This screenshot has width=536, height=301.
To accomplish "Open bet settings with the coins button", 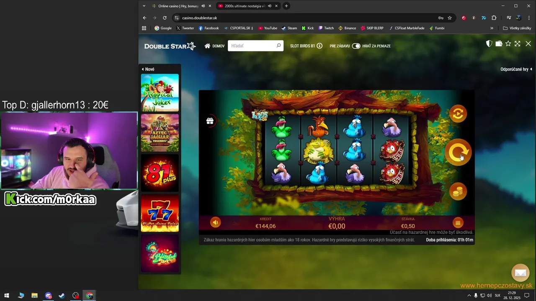I will [458, 191].
